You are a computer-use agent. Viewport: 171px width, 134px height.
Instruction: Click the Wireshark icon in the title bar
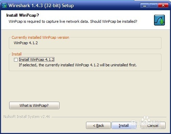point(4,5)
